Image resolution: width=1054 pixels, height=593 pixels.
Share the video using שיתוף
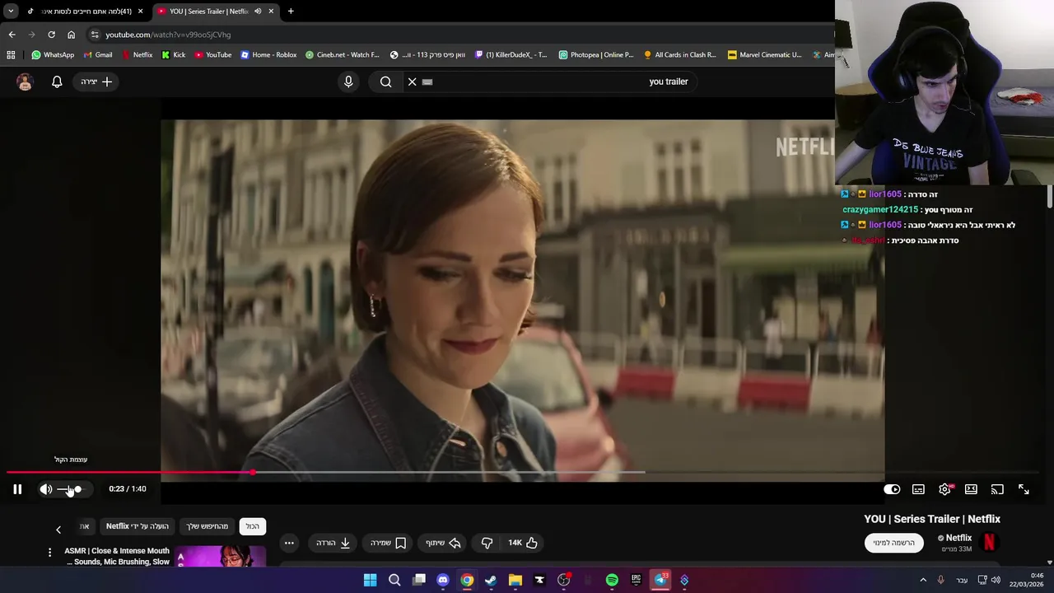click(443, 543)
